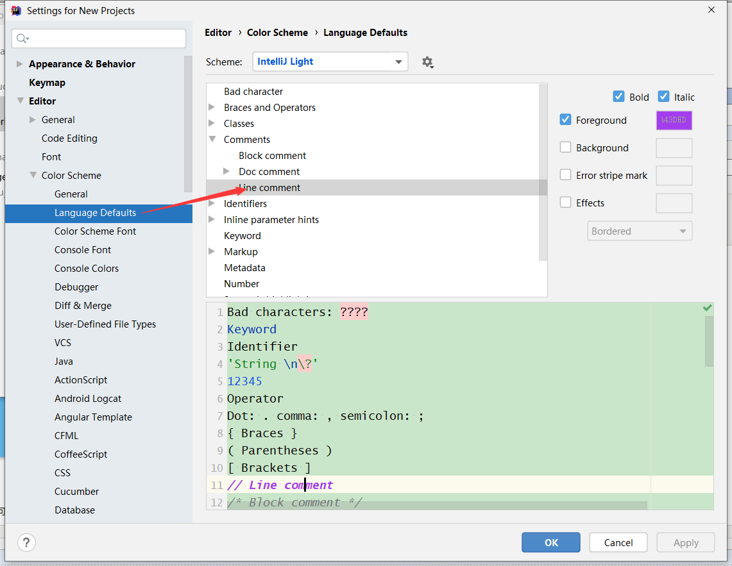Click the help question mark button
Screen dimensions: 732x566
[26, 542]
